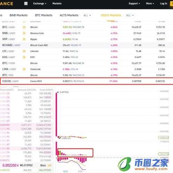Expand the Exchange dropdown menu
This screenshot has width=173, height=173.
click(40, 3)
